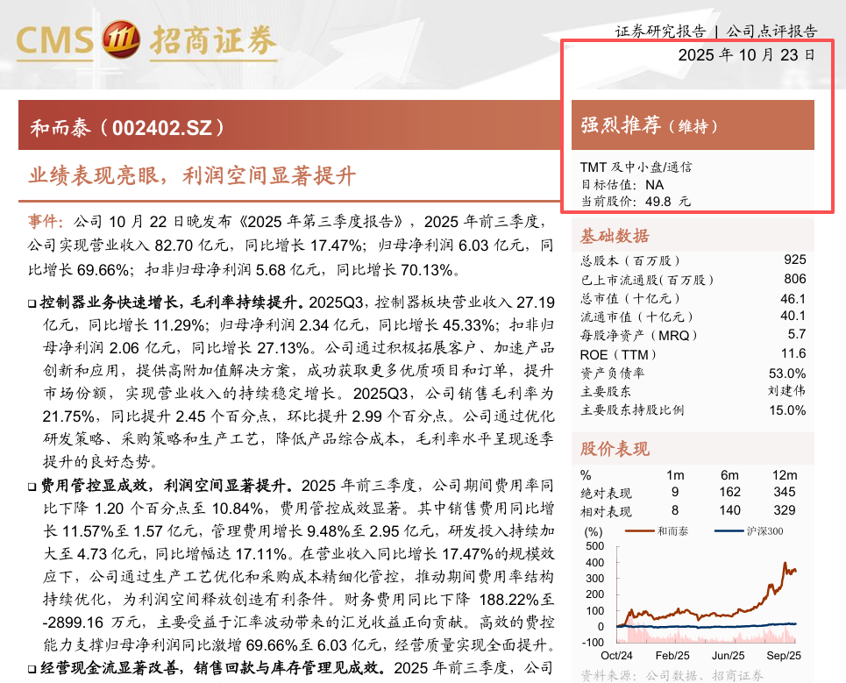
Task: Click the 主要股东 row label
Action: click(x=606, y=391)
